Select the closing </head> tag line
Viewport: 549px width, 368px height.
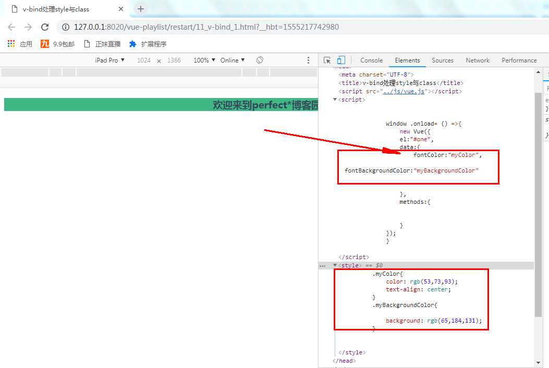[344, 361]
